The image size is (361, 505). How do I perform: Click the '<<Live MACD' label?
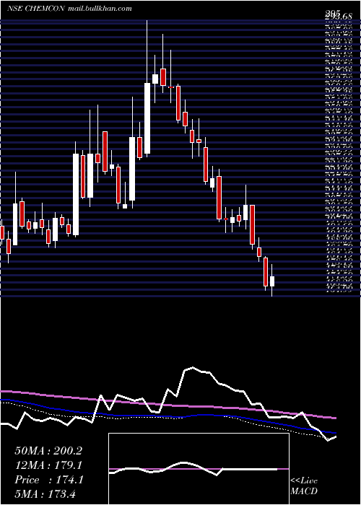pyautogui.click(x=304, y=486)
